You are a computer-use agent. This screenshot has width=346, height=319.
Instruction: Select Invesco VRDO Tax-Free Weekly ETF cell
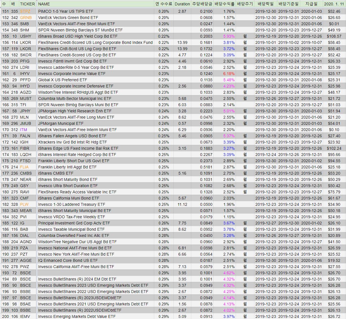tap(96, 217)
